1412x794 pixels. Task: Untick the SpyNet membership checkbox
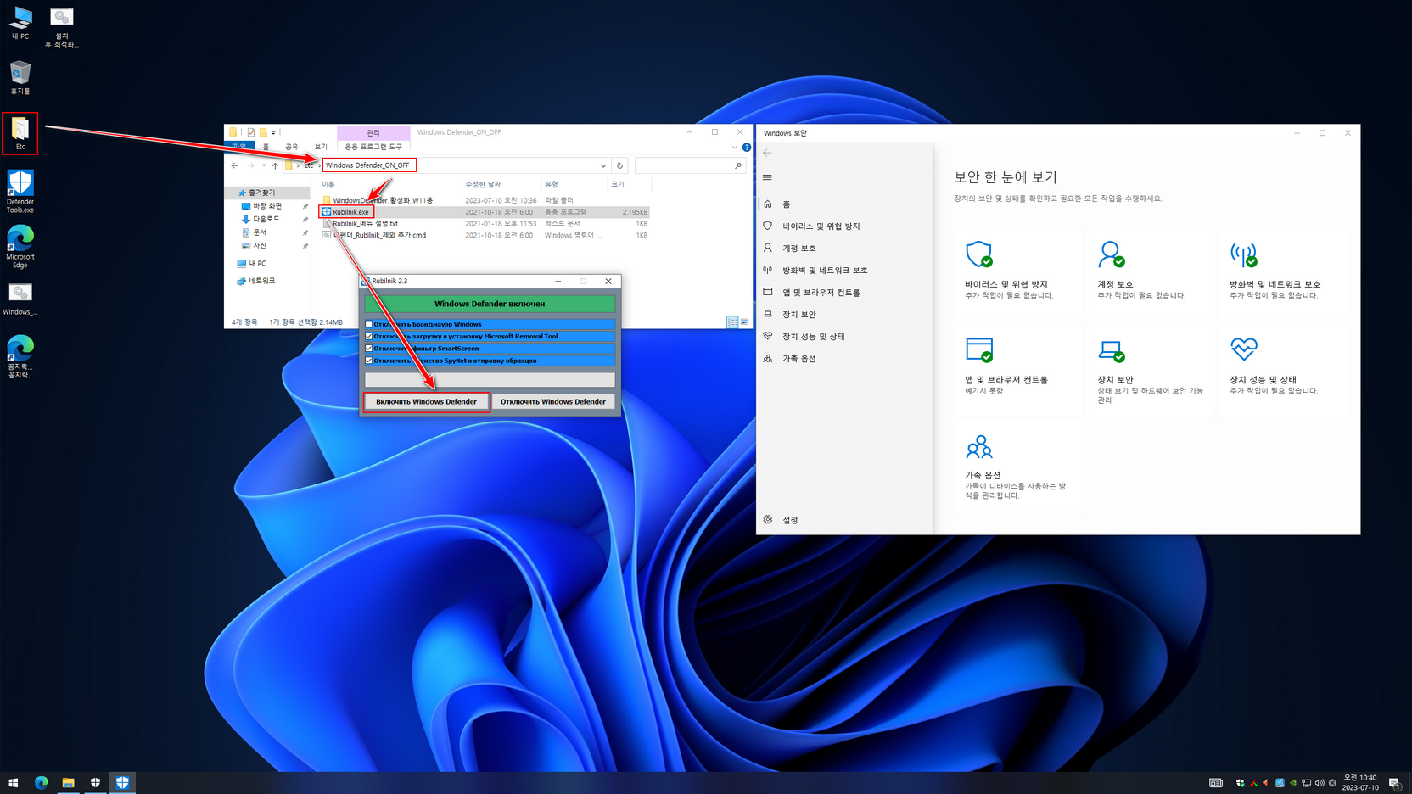369,361
